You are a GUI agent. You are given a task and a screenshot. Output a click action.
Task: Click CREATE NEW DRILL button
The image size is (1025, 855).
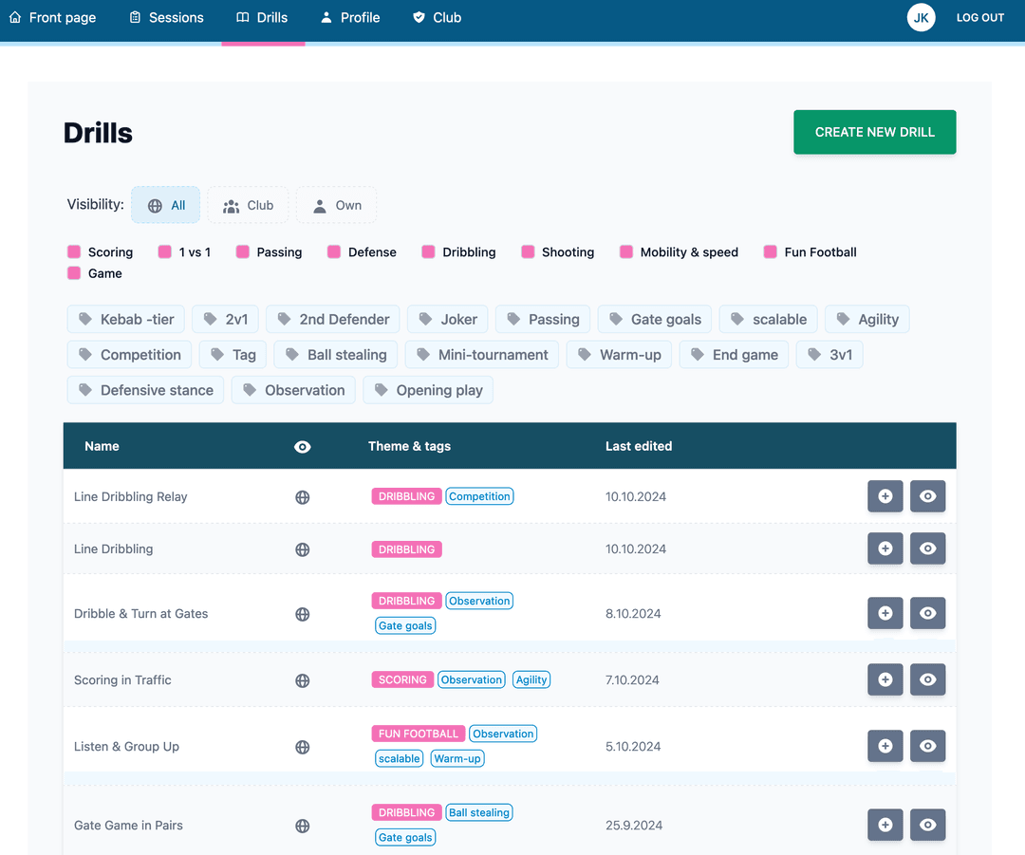coord(875,132)
